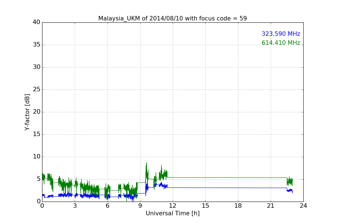
Task: Click the x-axis tick label 3
Action: click(x=75, y=206)
